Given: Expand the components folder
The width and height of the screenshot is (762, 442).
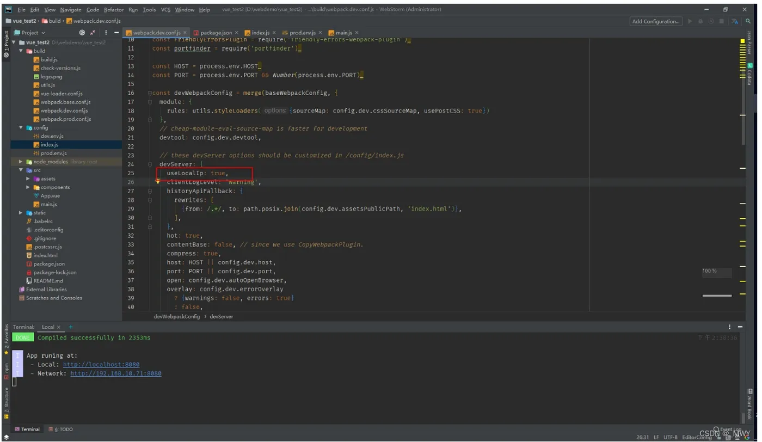Looking at the screenshot, I should tap(28, 187).
